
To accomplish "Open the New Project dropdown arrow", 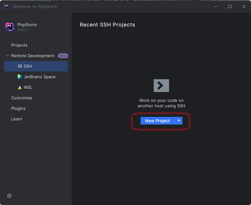I will coord(178,121).
